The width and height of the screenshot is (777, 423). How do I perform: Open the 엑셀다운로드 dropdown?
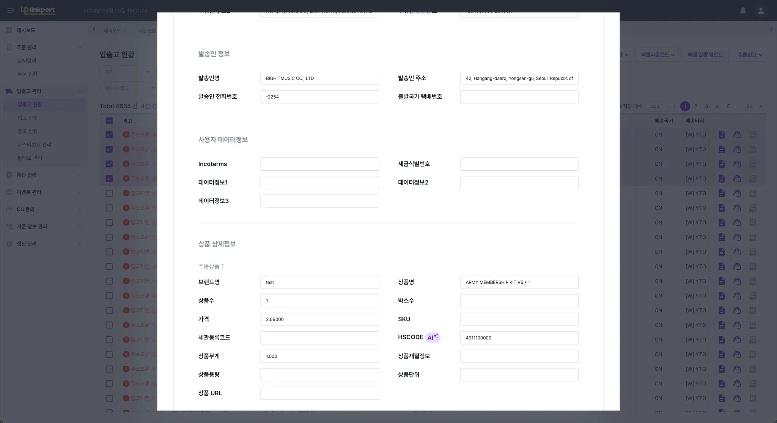(657, 55)
